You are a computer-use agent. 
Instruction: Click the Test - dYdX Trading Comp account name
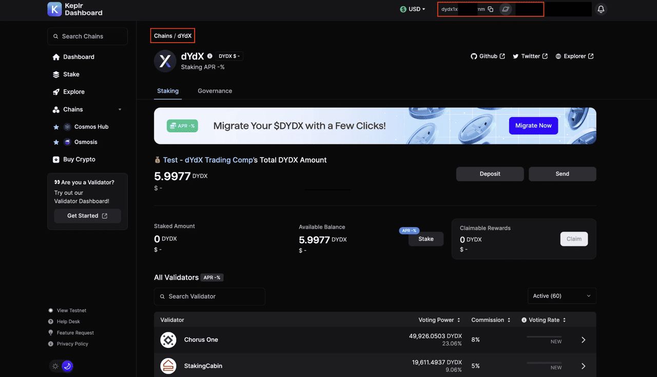pyautogui.click(x=208, y=160)
